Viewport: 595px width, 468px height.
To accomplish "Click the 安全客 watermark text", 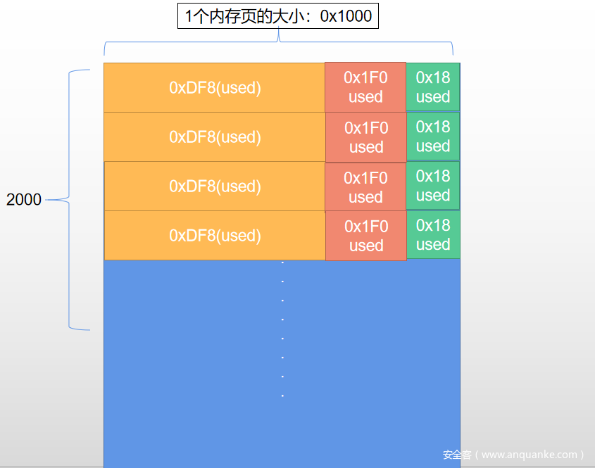I will pyautogui.click(x=457, y=455).
